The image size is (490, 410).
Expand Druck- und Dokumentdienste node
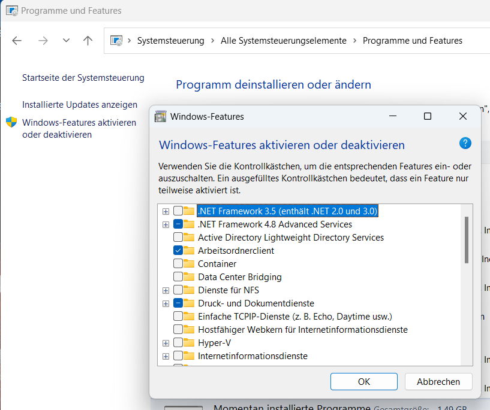tap(166, 303)
